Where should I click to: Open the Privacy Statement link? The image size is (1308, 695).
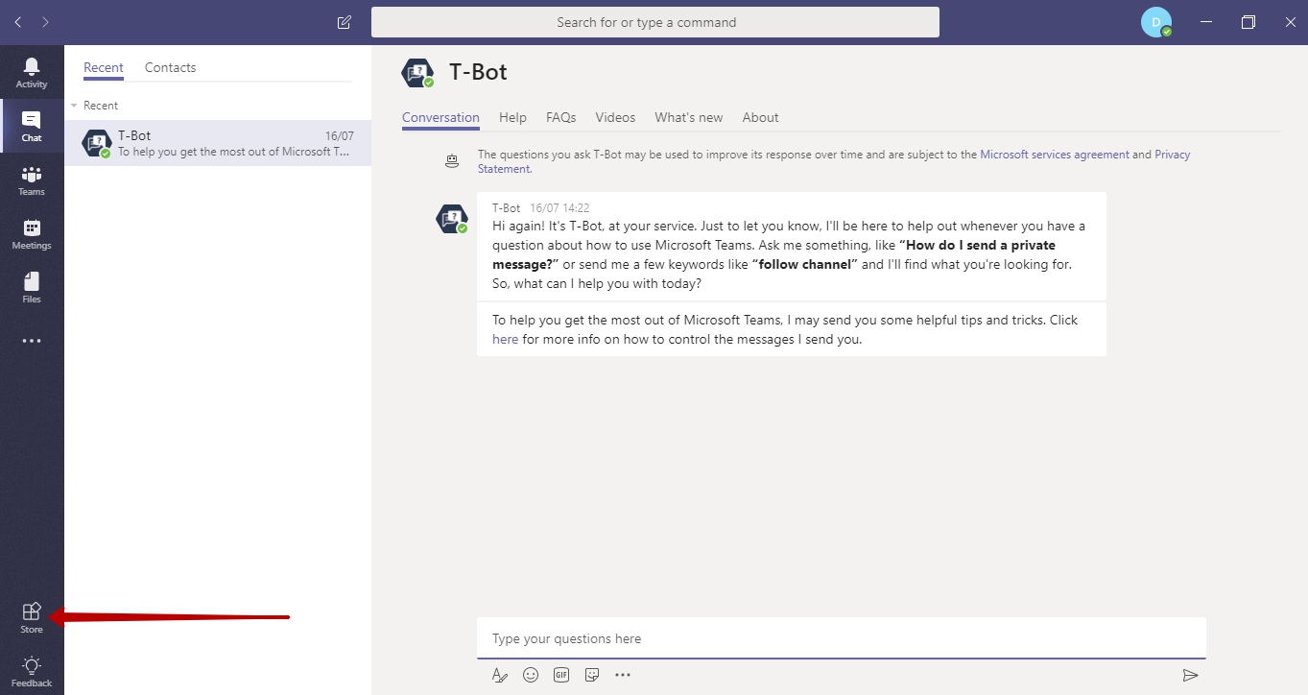pyautogui.click(x=1173, y=155)
